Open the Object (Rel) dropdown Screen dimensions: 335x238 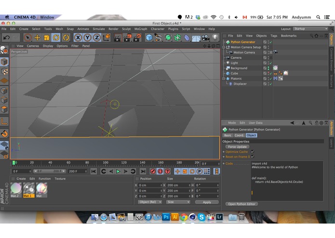click(150, 202)
